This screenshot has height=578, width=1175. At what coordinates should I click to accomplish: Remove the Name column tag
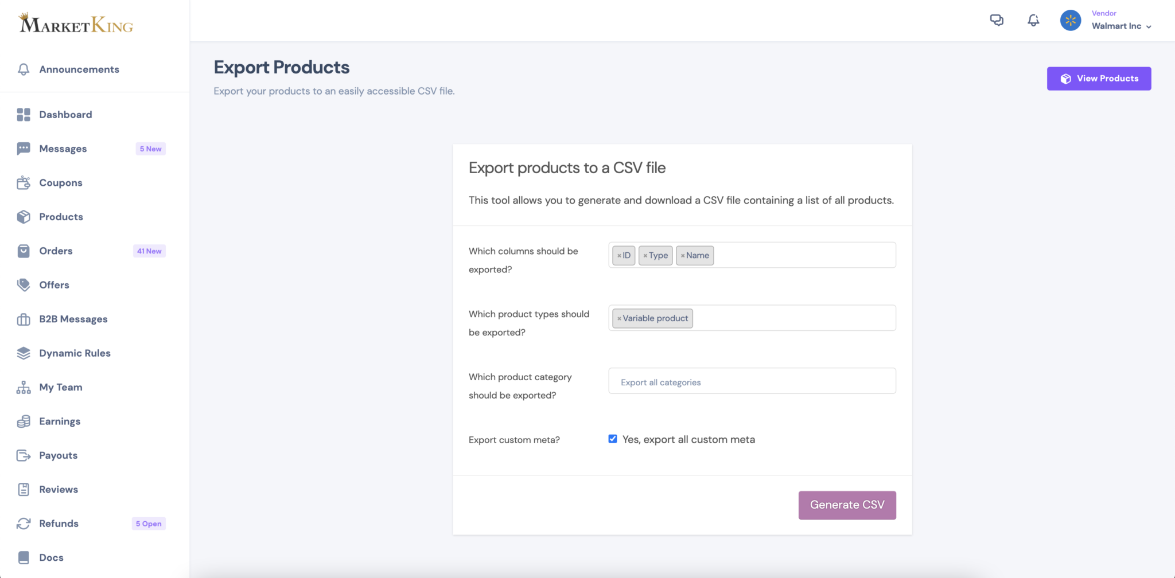[x=682, y=256]
